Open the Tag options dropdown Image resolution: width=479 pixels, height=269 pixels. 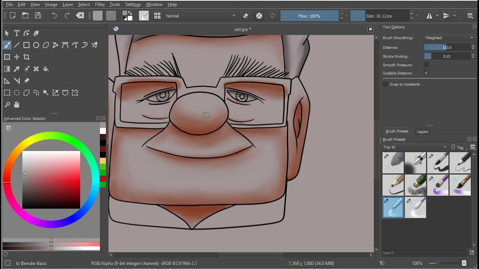(x=459, y=147)
